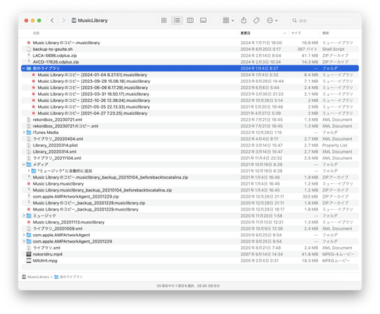Go back with the left chevron button
The image size is (380, 314).
click(52, 21)
